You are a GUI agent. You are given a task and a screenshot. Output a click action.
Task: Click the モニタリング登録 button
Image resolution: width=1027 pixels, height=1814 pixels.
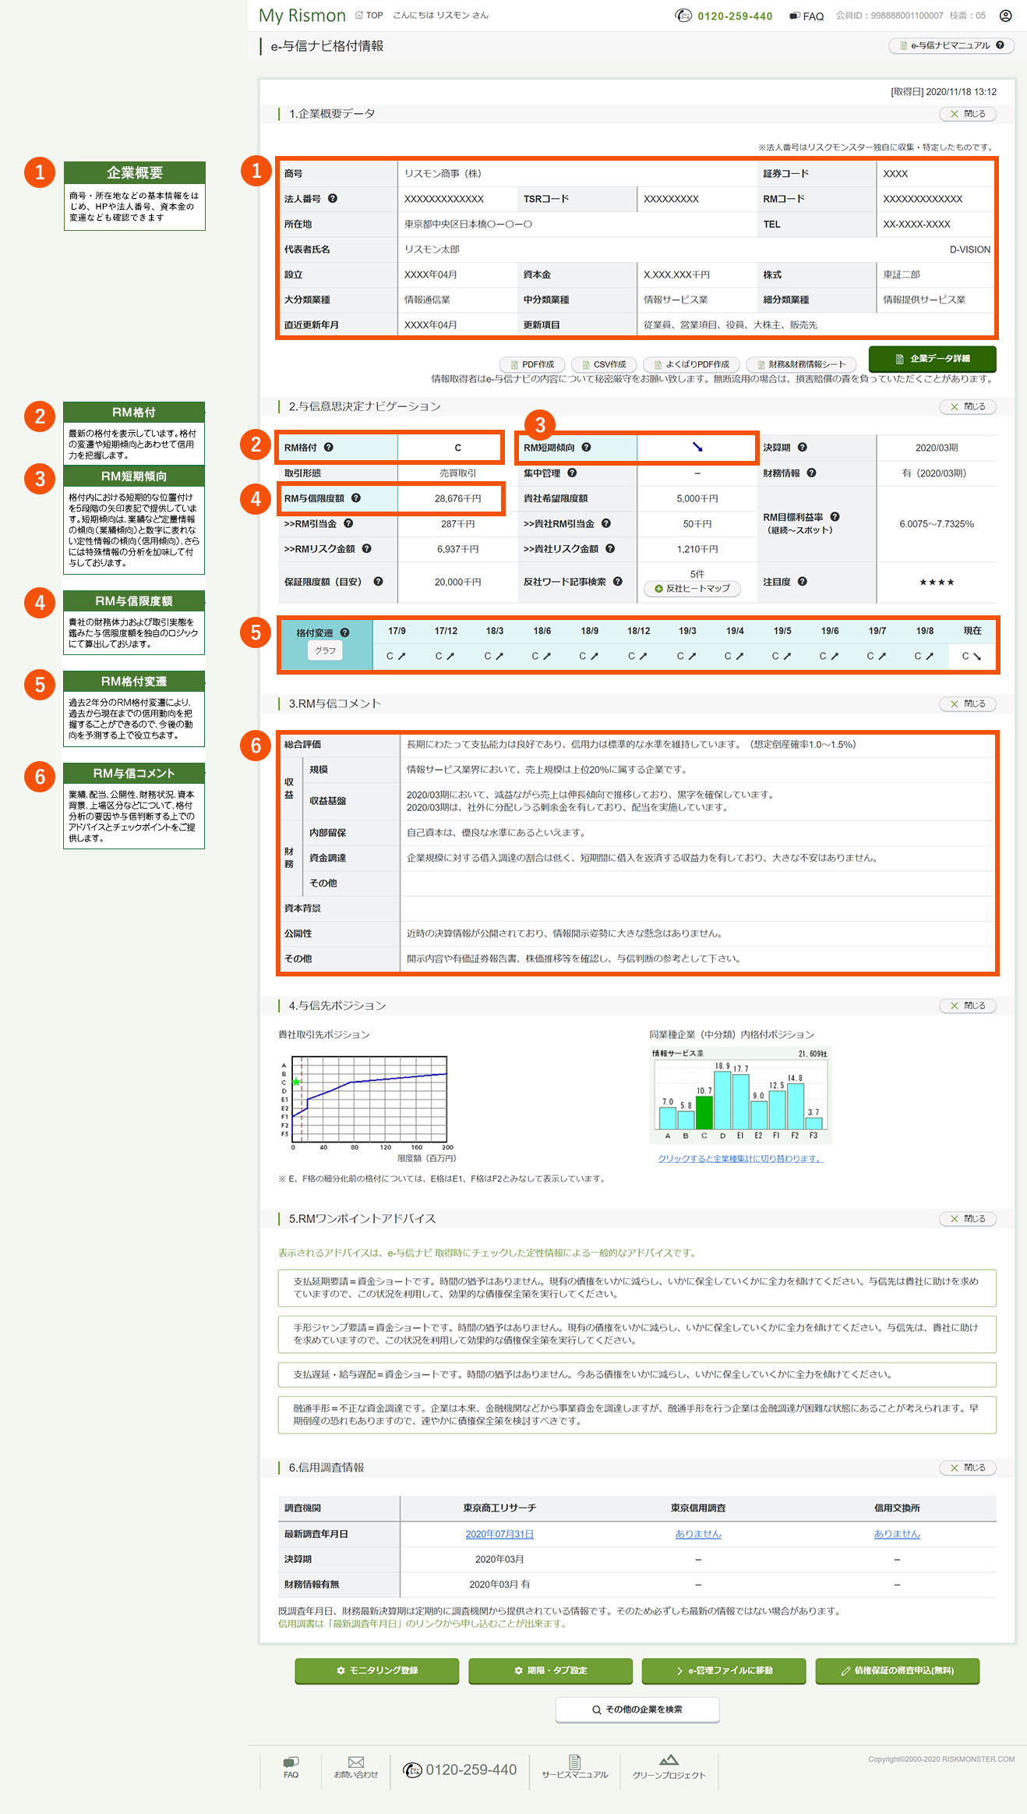(x=376, y=1671)
